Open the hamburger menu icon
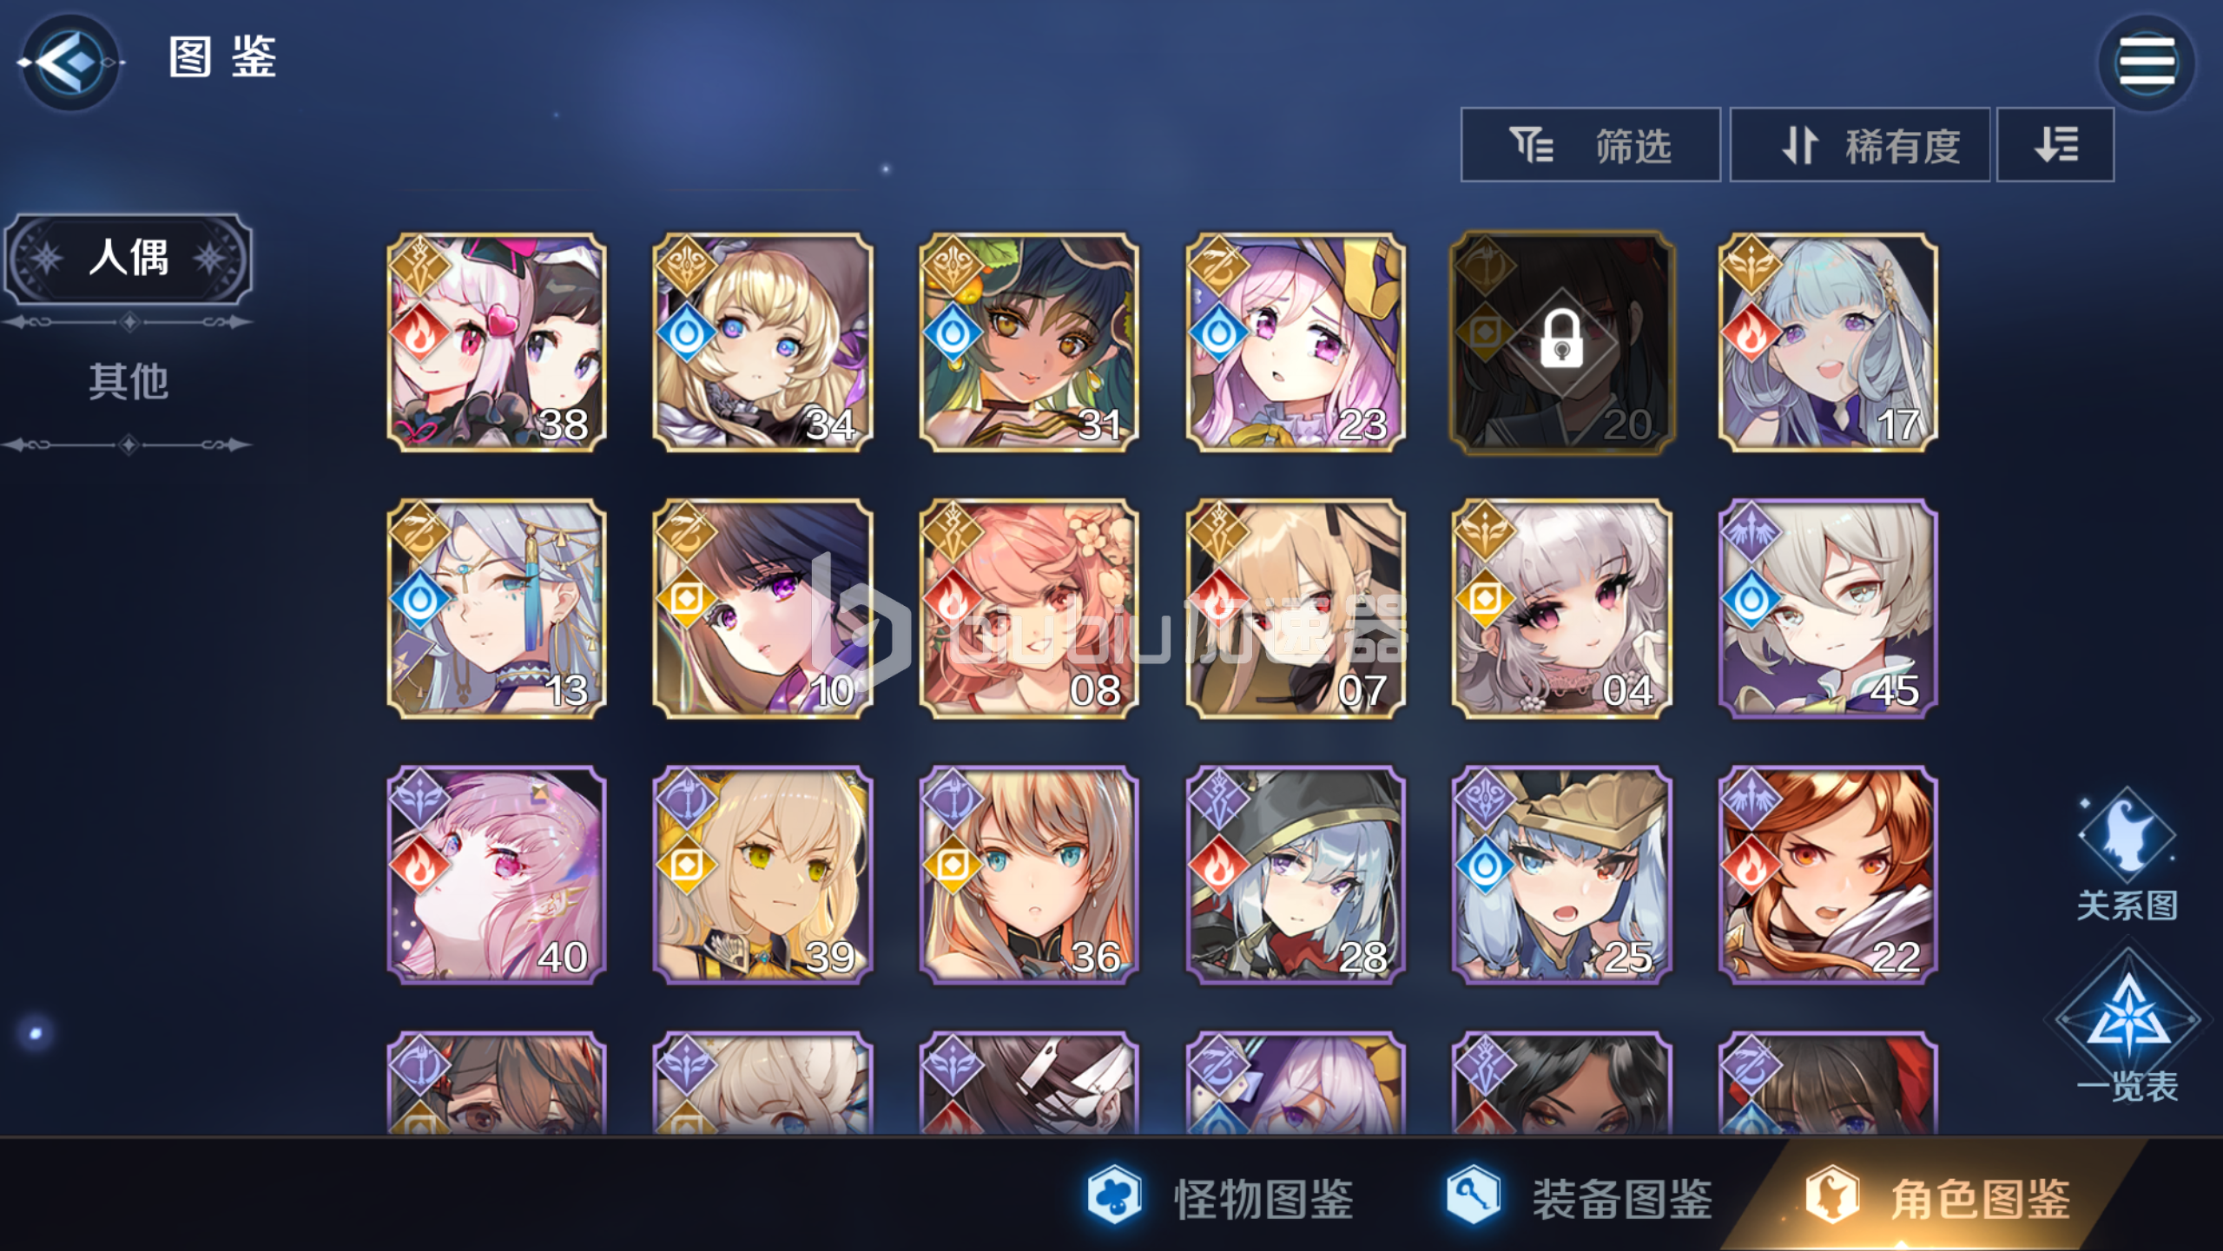 pyautogui.click(x=2147, y=63)
